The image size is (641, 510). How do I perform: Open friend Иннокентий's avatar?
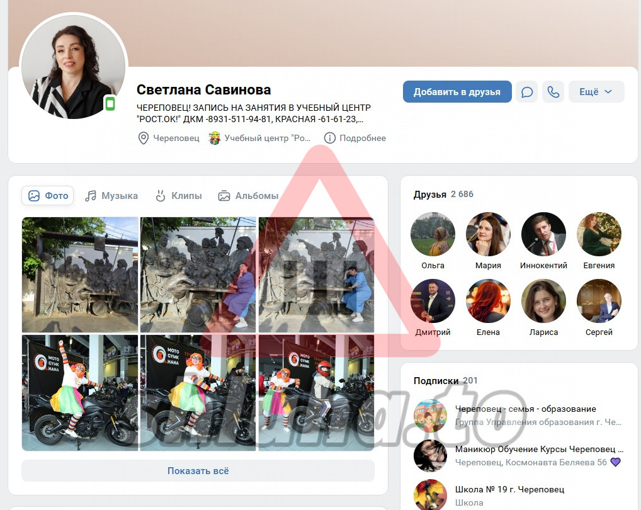(x=543, y=234)
